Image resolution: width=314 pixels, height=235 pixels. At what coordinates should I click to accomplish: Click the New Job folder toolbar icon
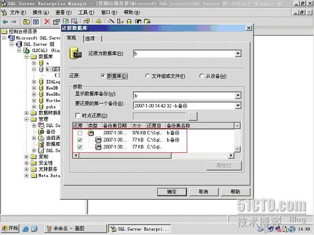click(x=147, y=21)
